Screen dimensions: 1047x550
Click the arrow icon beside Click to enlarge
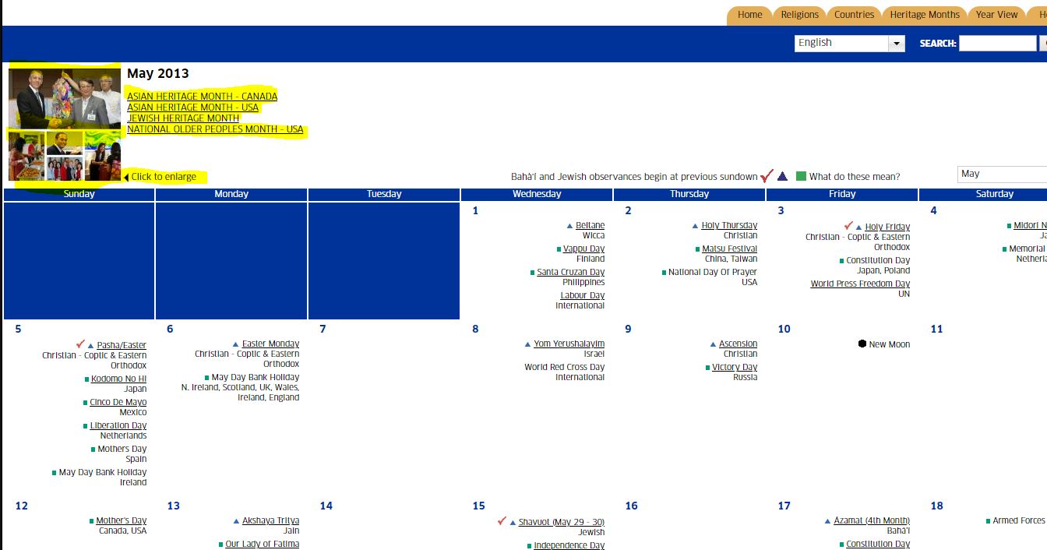(x=126, y=177)
